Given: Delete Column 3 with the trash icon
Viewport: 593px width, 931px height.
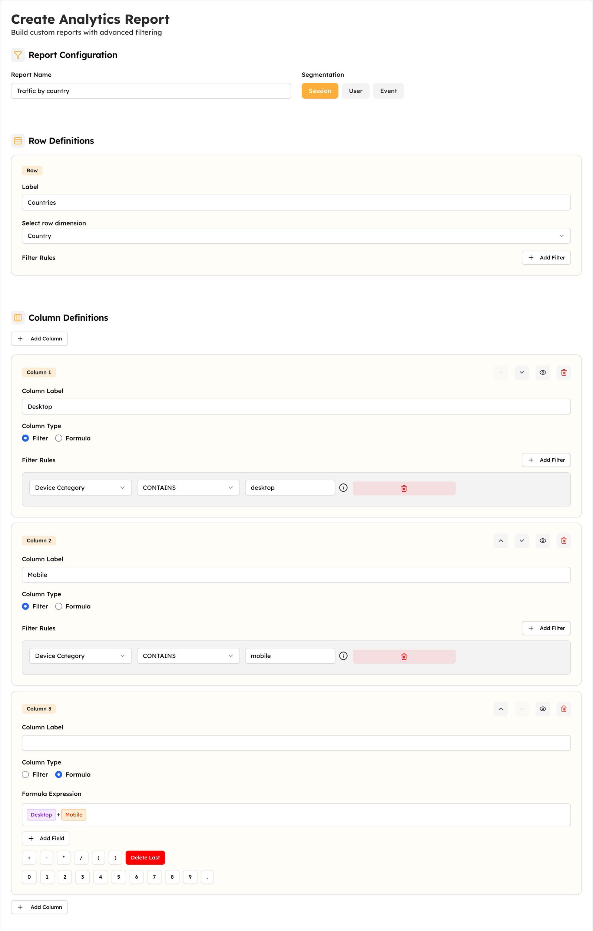Looking at the screenshot, I should [564, 709].
